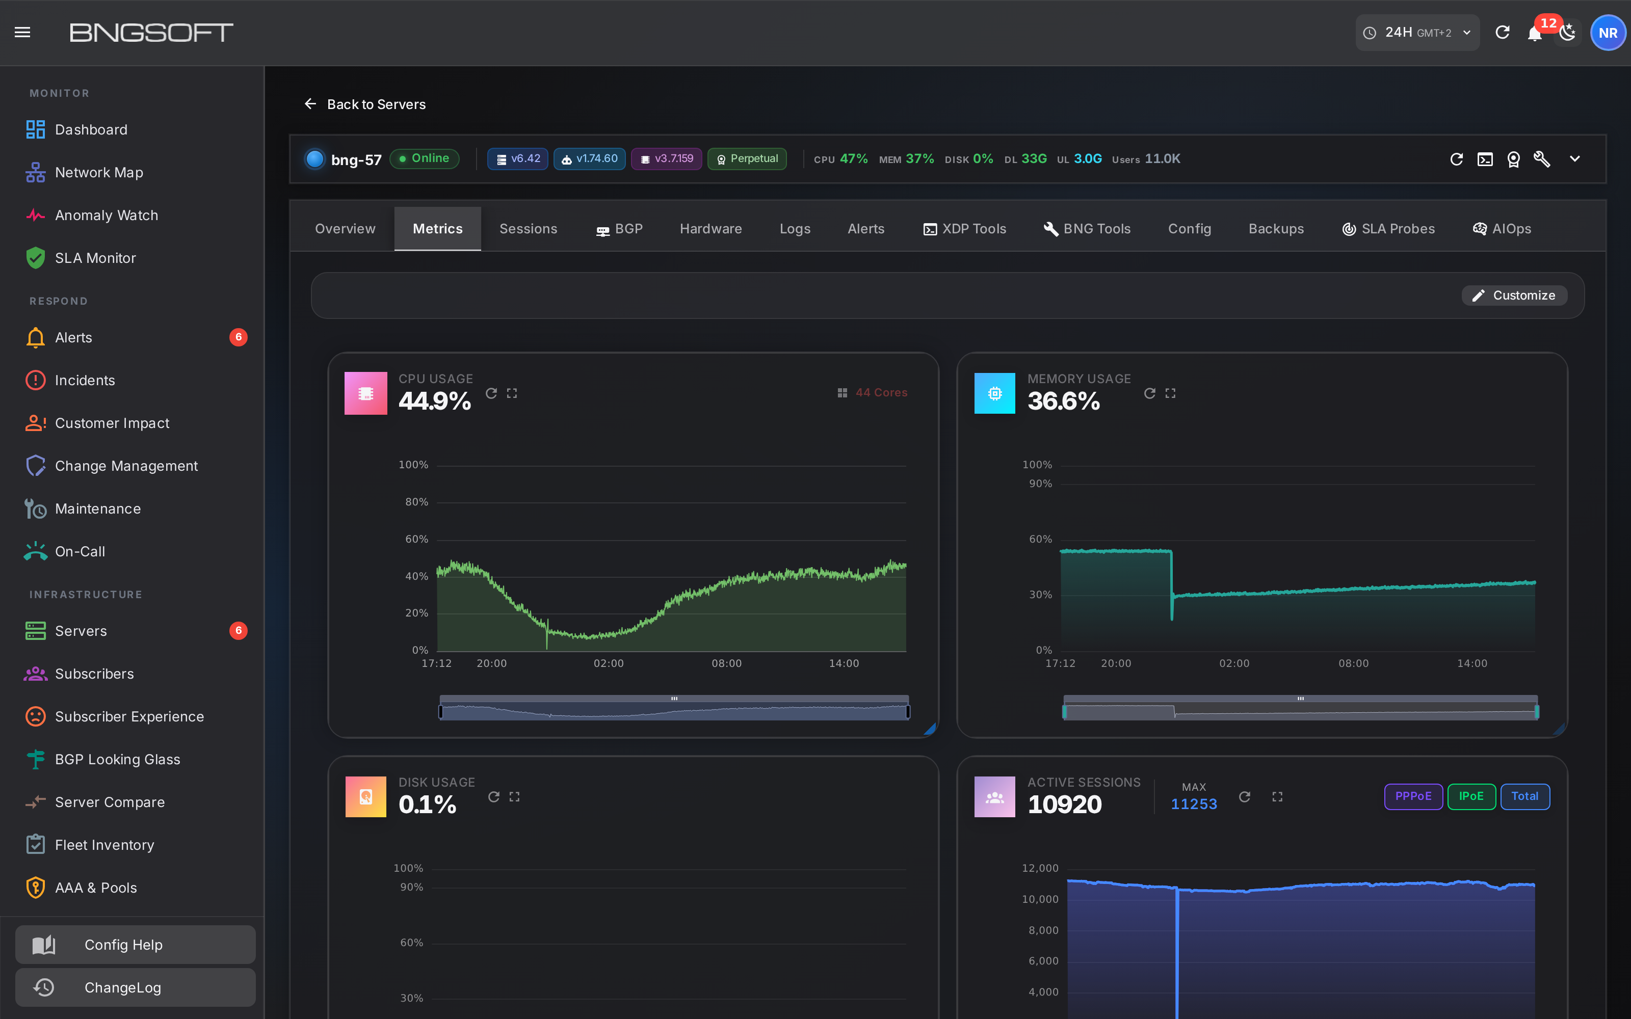Toggle dark mode moon icon
This screenshot has height=1019, width=1631.
[x=1568, y=32]
